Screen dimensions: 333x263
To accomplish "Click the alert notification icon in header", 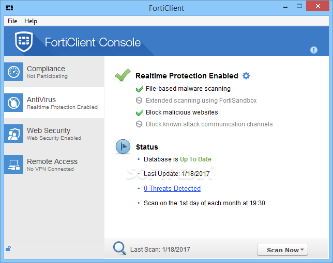I will pos(314,50).
